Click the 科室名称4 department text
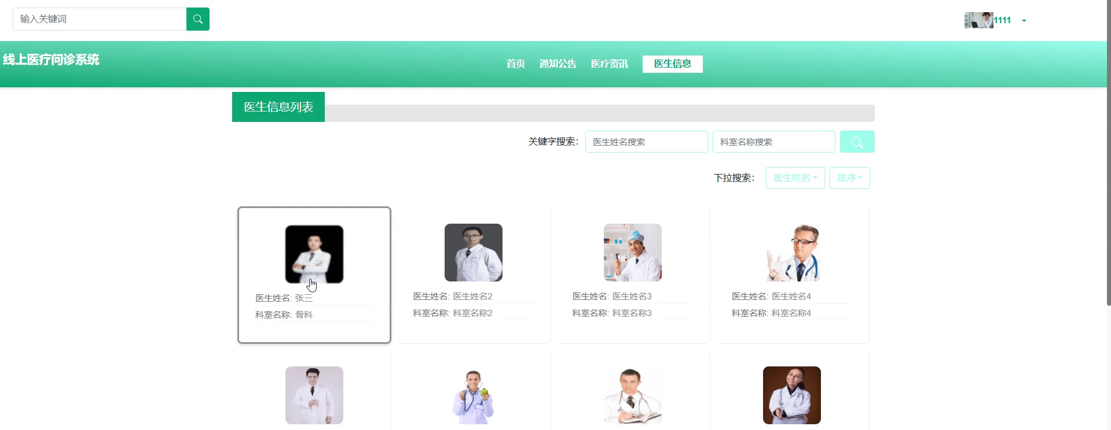Image resolution: width=1111 pixels, height=430 pixels. (791, 313)
